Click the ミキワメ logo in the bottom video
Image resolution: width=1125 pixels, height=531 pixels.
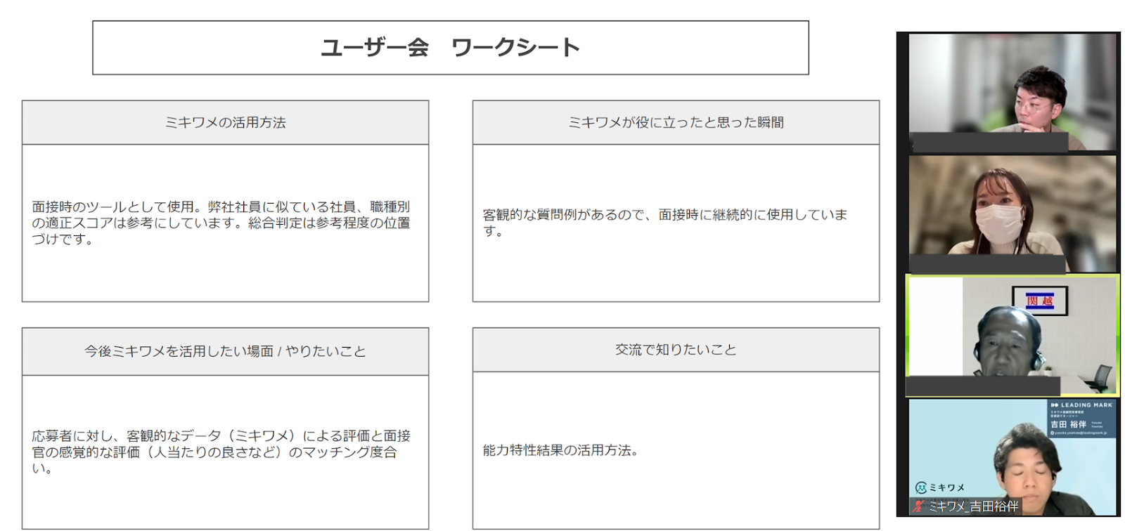[940, 487]
